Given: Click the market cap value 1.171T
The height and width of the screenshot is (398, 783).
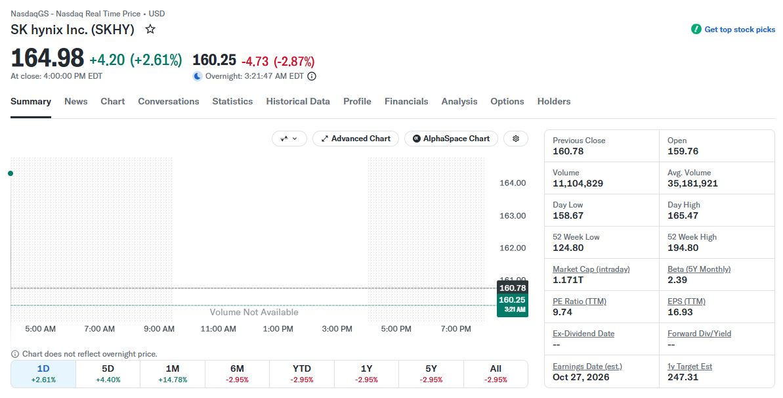Looking at the screenshot, I should (x=568, y=280).
